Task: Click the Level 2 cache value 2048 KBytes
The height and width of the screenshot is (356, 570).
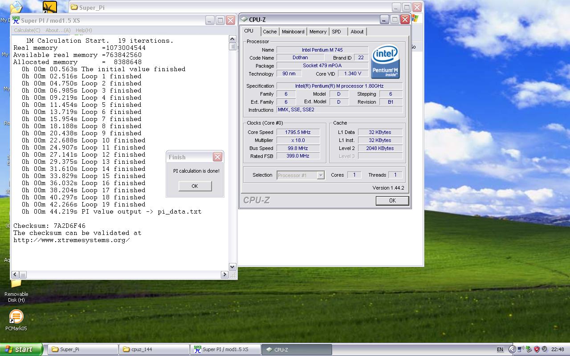Action: pyautogui.click(x=380, y=148)
